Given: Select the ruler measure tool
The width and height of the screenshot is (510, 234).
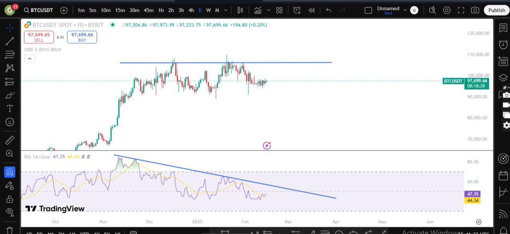Looking at the screenshot, I should tap(10, 140).
